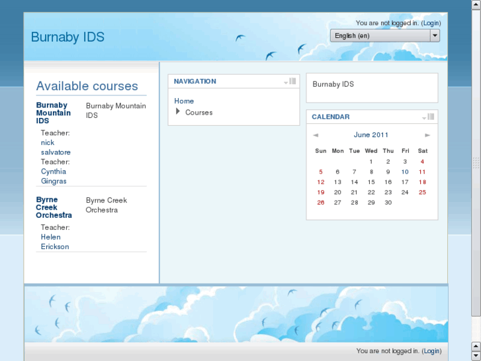Viewport: 481px width, 361px height.
Task: Select calendar day 22
Action: [371, 192]
